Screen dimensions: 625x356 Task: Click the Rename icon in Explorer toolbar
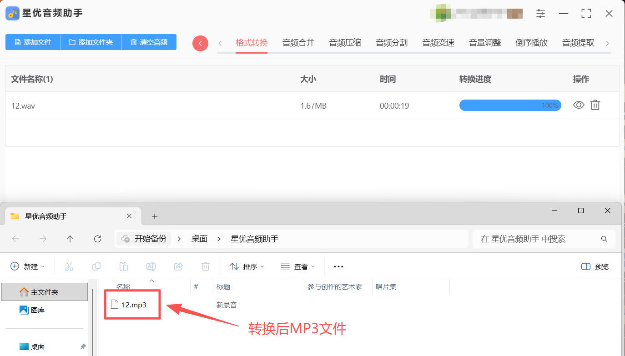(151, 266)
